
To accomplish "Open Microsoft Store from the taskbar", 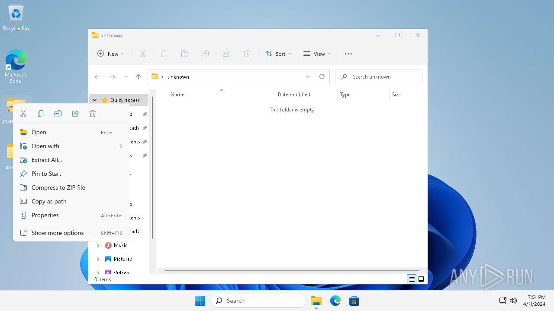I will [354, 301].
